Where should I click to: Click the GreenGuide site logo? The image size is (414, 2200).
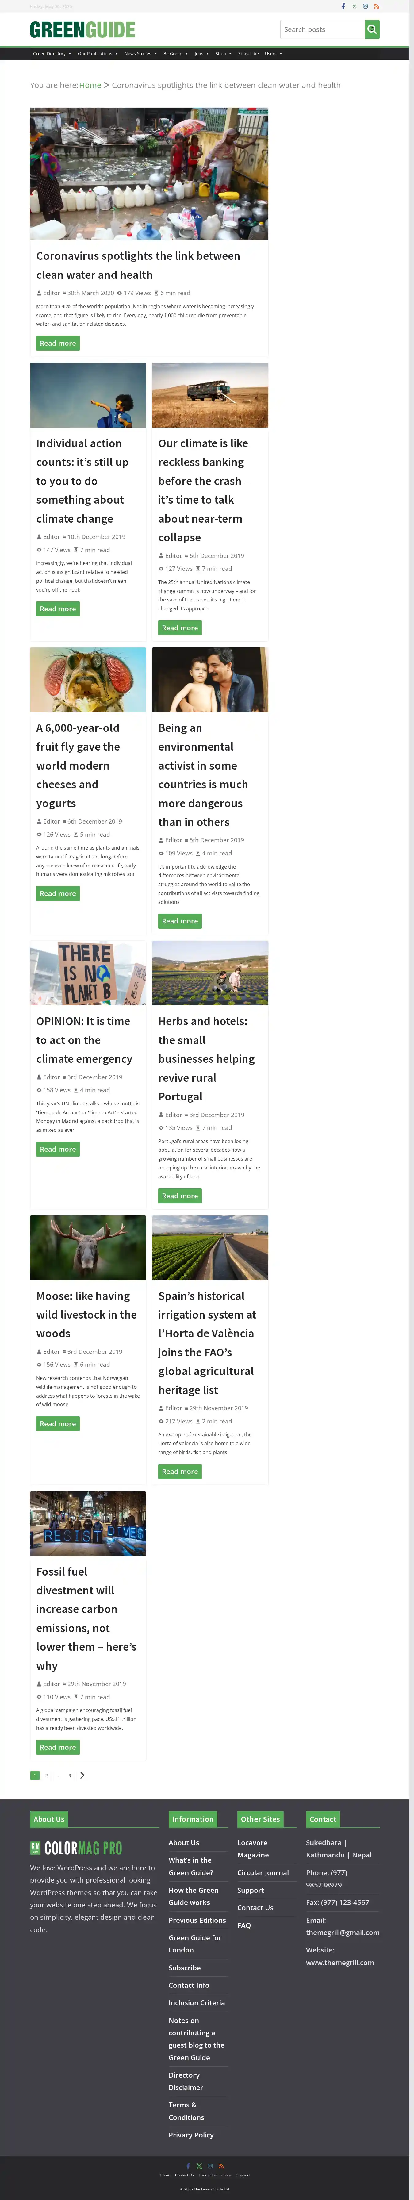83,30
